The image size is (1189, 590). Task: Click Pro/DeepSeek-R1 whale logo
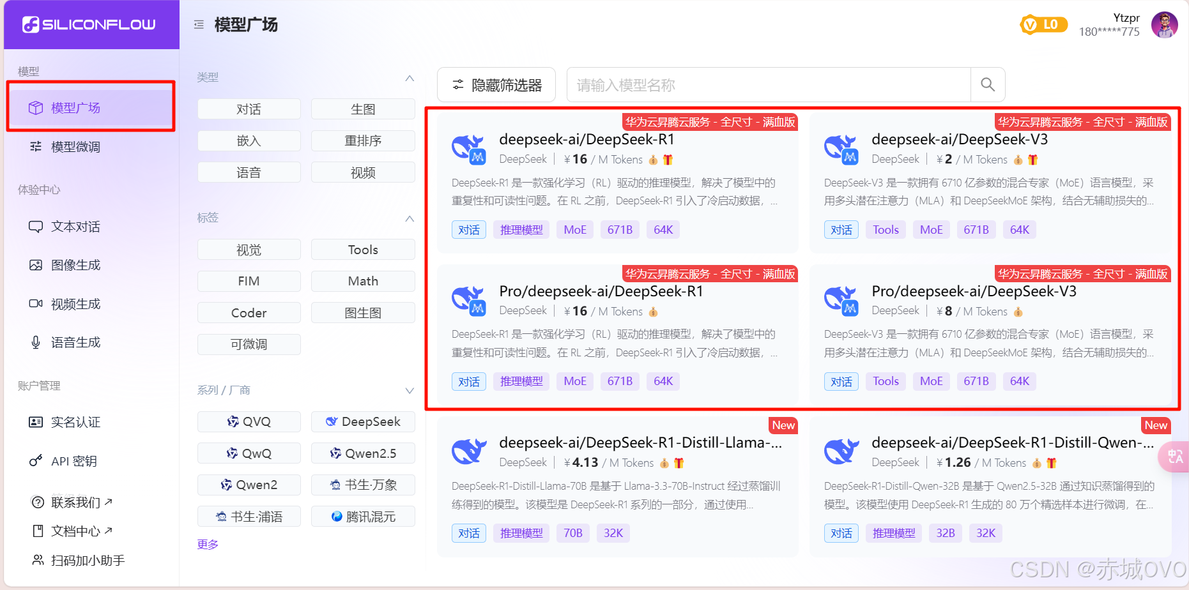pyautogui.click(x=470, y=300)
